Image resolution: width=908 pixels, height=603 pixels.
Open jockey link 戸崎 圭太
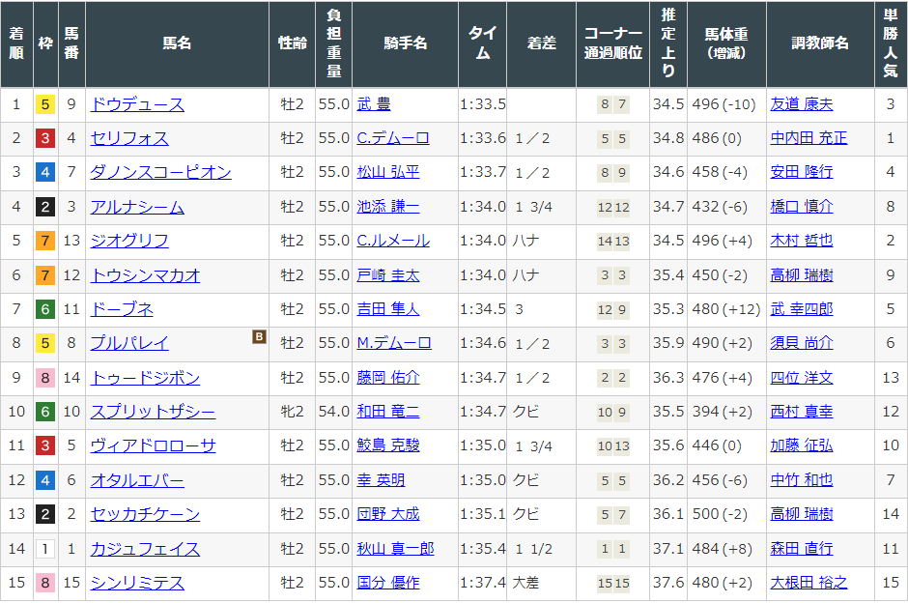pos(388,275)
